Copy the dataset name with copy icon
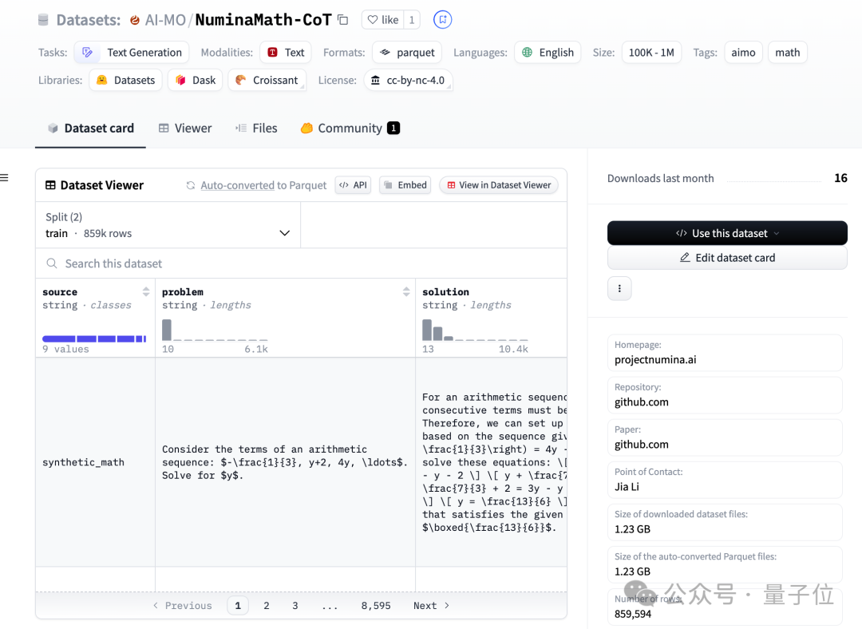The height and width of the screenshot is (629, 862). tap(343, 20)
